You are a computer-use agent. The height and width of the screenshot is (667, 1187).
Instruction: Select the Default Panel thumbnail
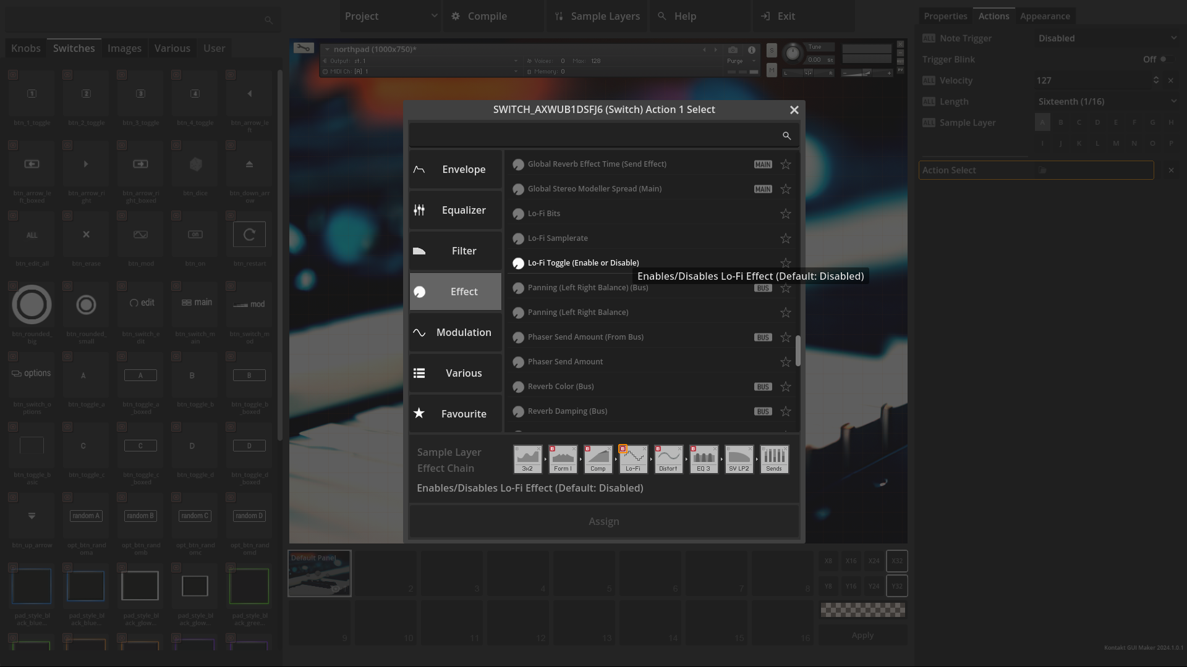tap(319, 573)
